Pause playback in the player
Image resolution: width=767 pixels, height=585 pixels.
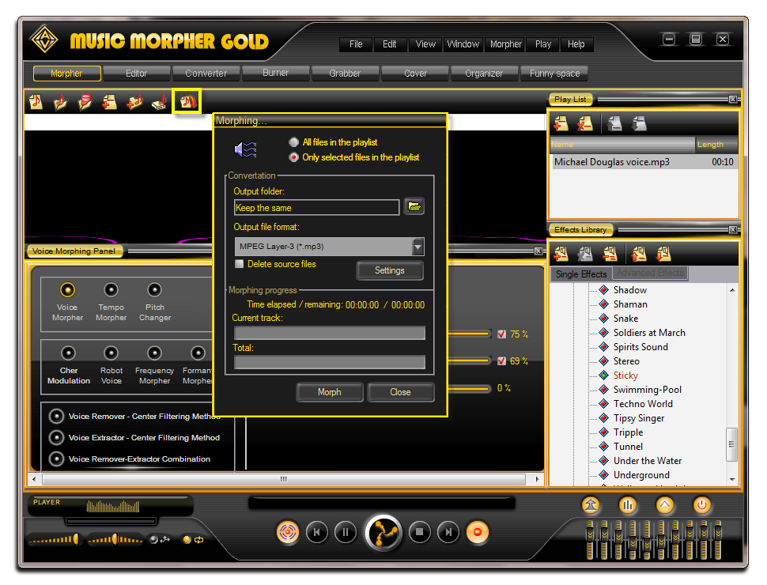coord(346,532)
